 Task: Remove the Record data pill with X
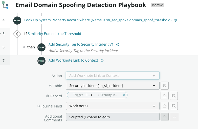point(124,95)
